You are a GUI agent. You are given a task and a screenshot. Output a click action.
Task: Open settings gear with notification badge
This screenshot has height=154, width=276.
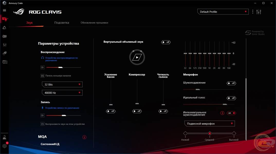(x=5, y=146)
